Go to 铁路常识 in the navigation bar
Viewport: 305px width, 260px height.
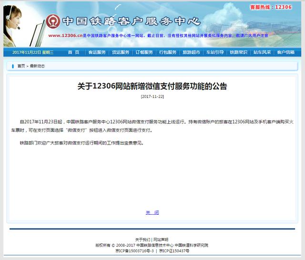point(238,52)
